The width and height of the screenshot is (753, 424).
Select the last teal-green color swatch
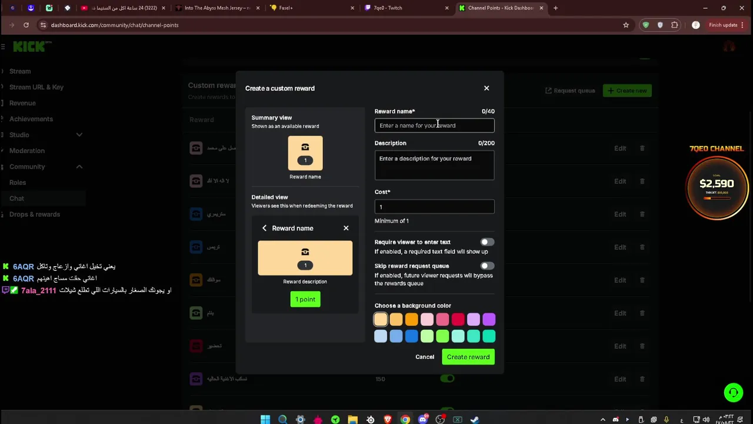click(x=489, y=336)
